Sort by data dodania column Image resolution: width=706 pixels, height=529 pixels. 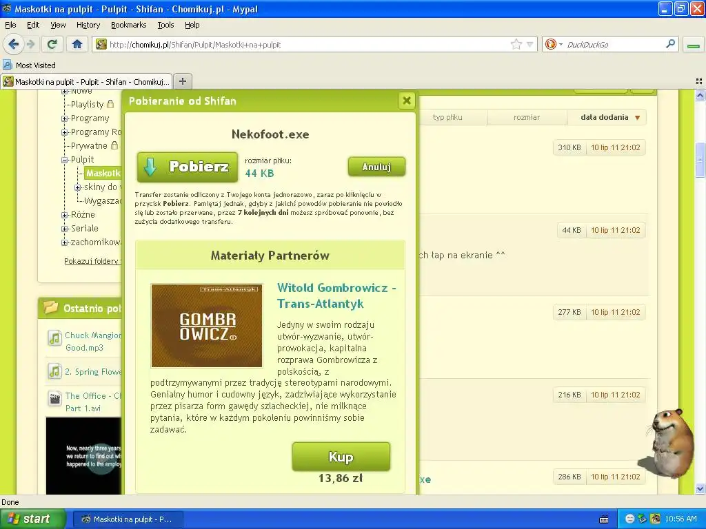click(x=607, y=117)
